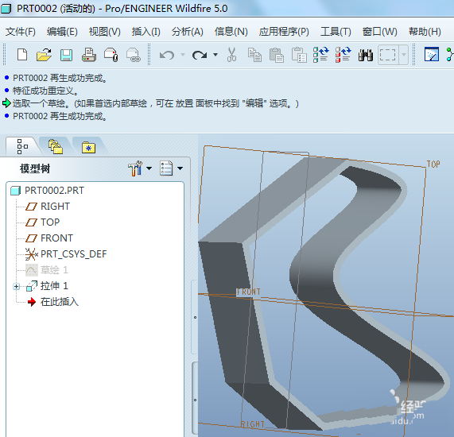Redo the last undone operation
454x437 pixels.
[x=200, y=55]
